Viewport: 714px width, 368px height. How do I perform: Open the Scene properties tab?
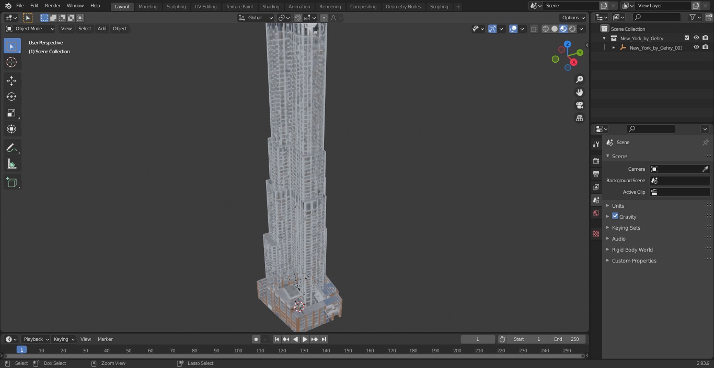coord(596,200)
